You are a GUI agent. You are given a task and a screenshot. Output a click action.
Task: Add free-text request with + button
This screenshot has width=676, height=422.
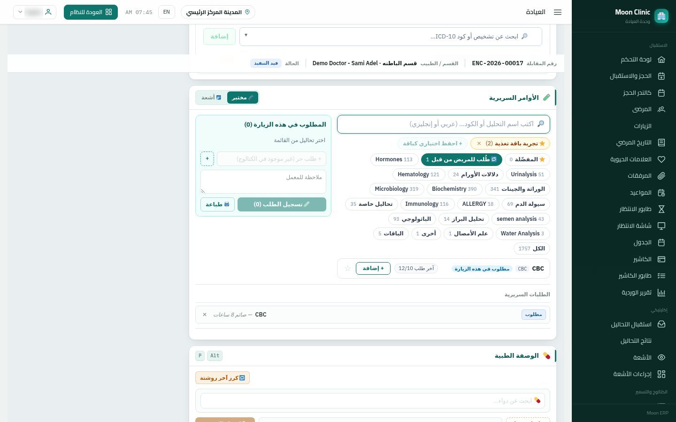[207, 158]
